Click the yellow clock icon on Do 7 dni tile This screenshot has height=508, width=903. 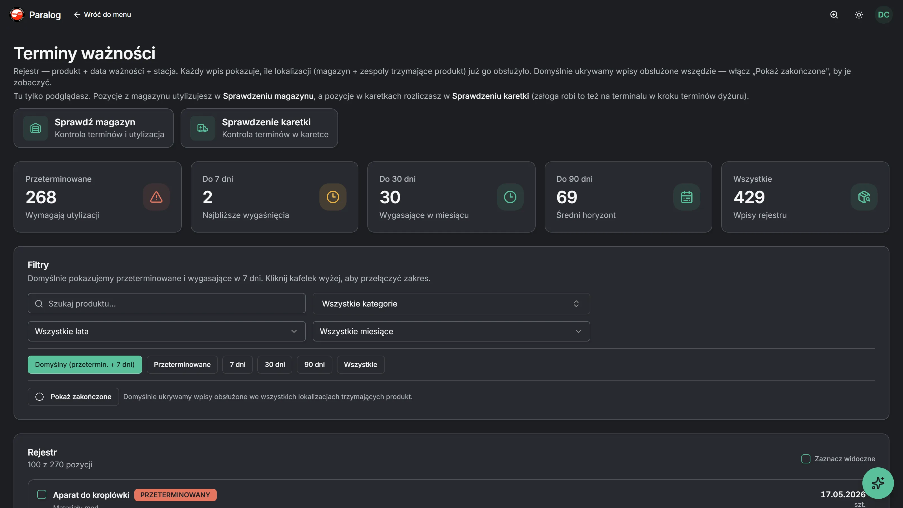[333, 197]
